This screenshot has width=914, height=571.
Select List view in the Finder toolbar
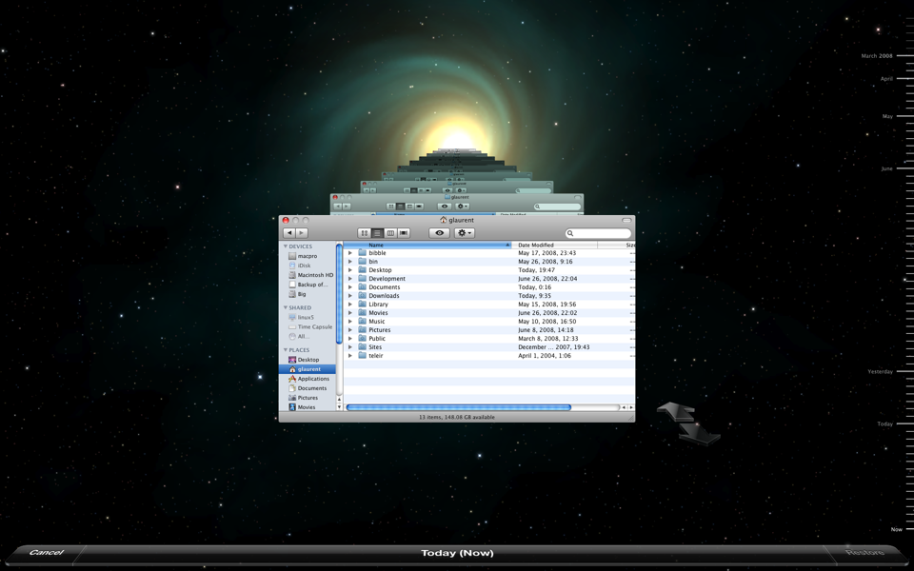pos(378,232)
